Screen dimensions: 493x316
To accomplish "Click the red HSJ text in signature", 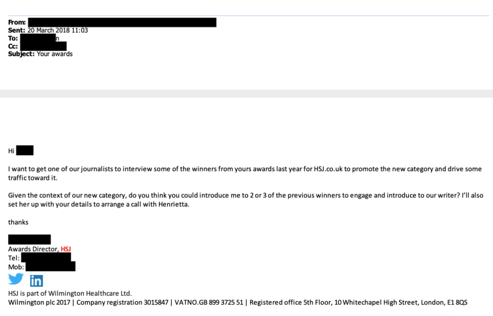I will click(66, 249).
